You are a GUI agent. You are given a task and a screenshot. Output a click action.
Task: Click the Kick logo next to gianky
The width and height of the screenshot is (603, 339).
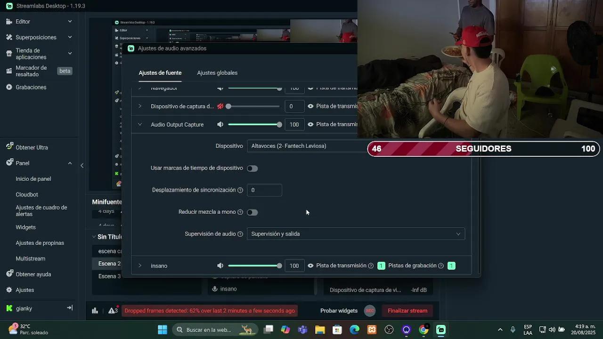pyautogui.click(x=9, y=308)
